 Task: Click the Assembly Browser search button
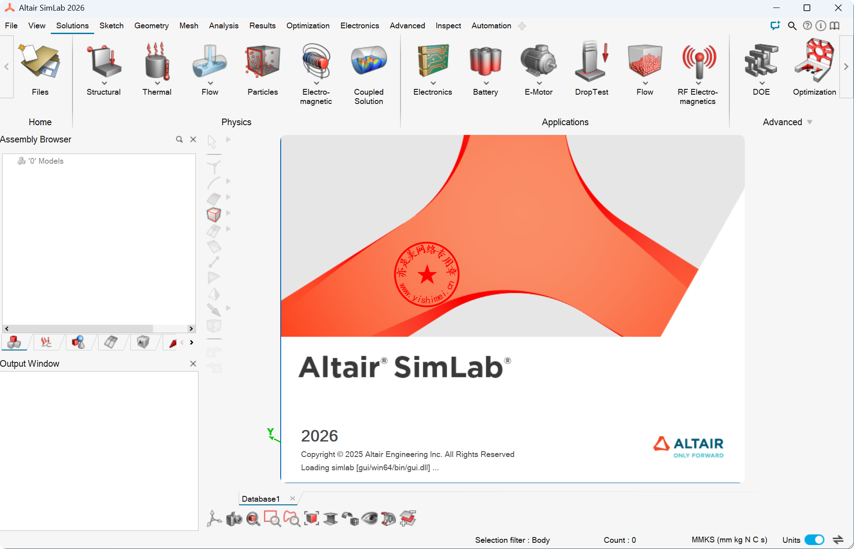(179, 139)
